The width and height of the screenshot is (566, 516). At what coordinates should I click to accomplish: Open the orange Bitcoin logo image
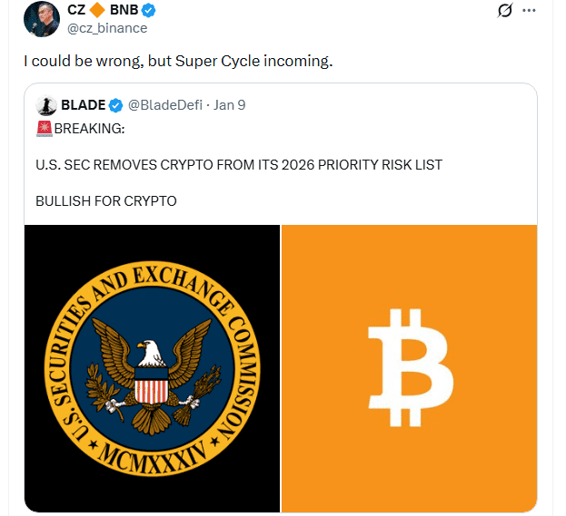(x=409, y=367)
